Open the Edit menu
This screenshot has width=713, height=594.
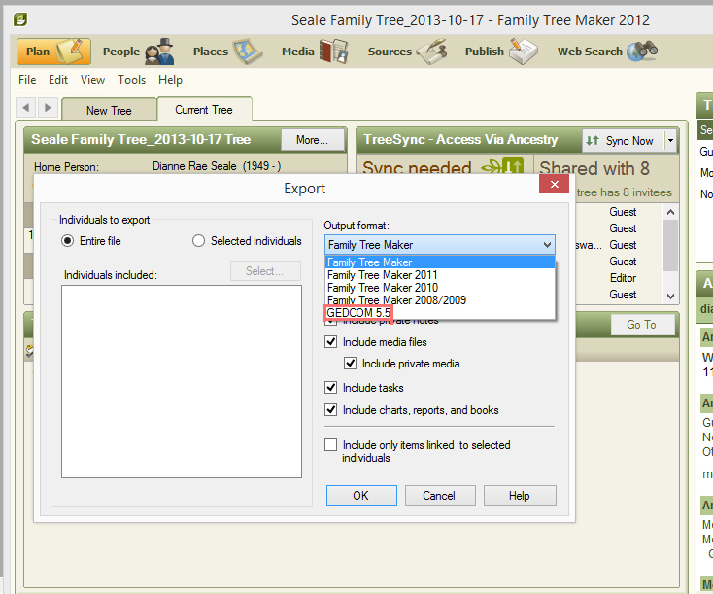[x=58, y=80]
